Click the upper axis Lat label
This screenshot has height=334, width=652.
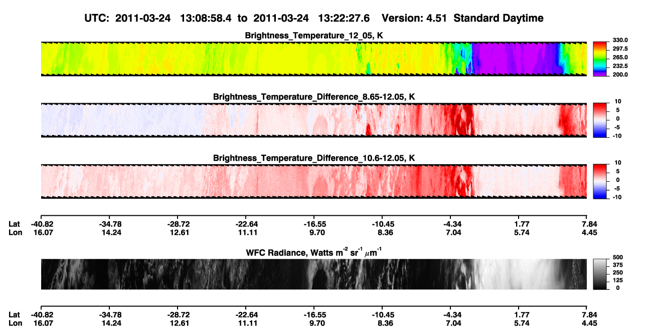pyautogui.click(x=14, y=224)
